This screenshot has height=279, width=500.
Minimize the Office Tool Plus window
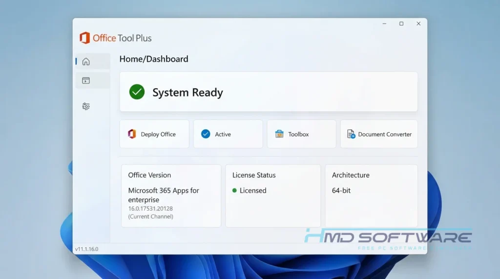tap(384, 23)
